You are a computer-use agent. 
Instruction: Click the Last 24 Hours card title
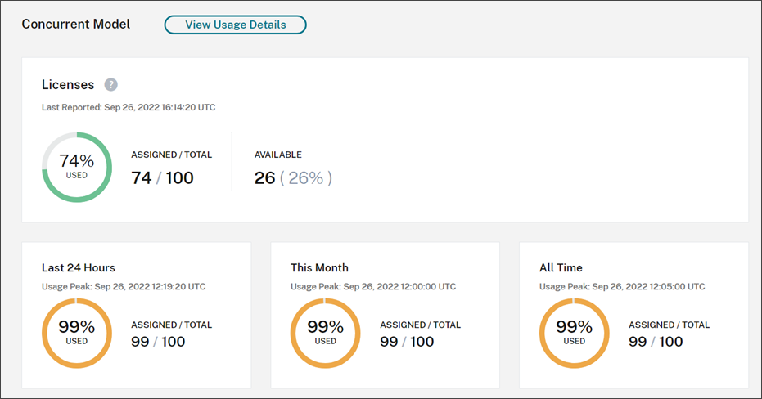[79, 267]
